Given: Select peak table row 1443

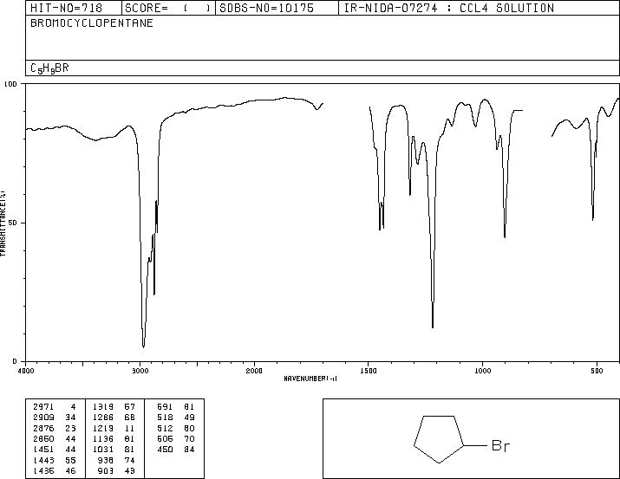Looking at the screenshot, I should pyautogui.click(x=55, y=460).
